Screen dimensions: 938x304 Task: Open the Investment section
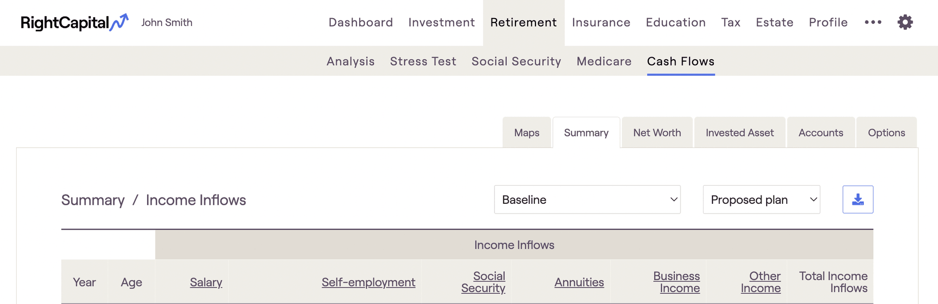(441, 22)
